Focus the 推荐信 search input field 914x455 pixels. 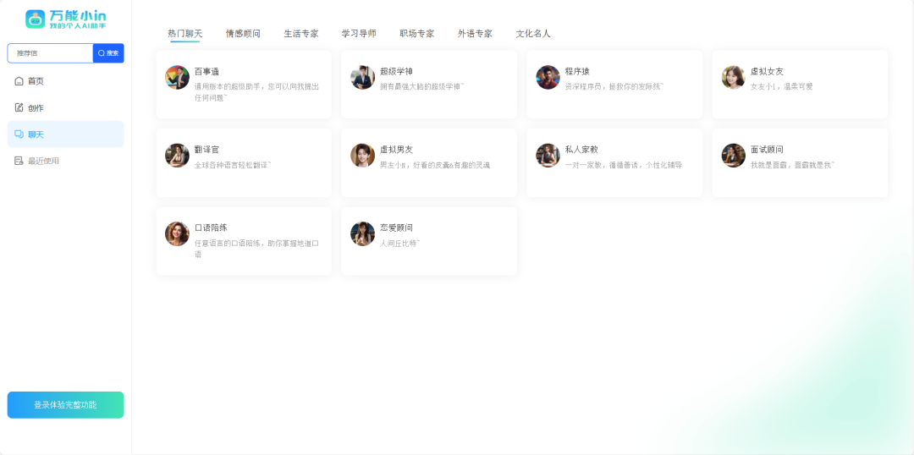[50, 53]
